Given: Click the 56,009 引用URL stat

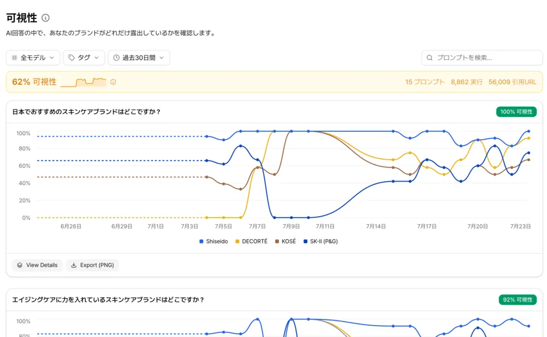Looking at the screenshot, I should pos(513,82).
